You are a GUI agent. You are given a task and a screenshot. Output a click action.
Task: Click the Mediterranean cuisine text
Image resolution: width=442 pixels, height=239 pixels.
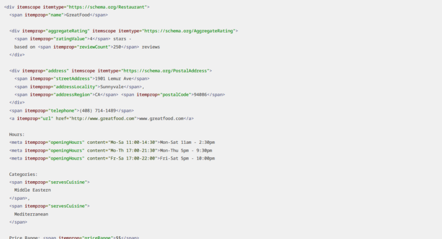(31, 214)
